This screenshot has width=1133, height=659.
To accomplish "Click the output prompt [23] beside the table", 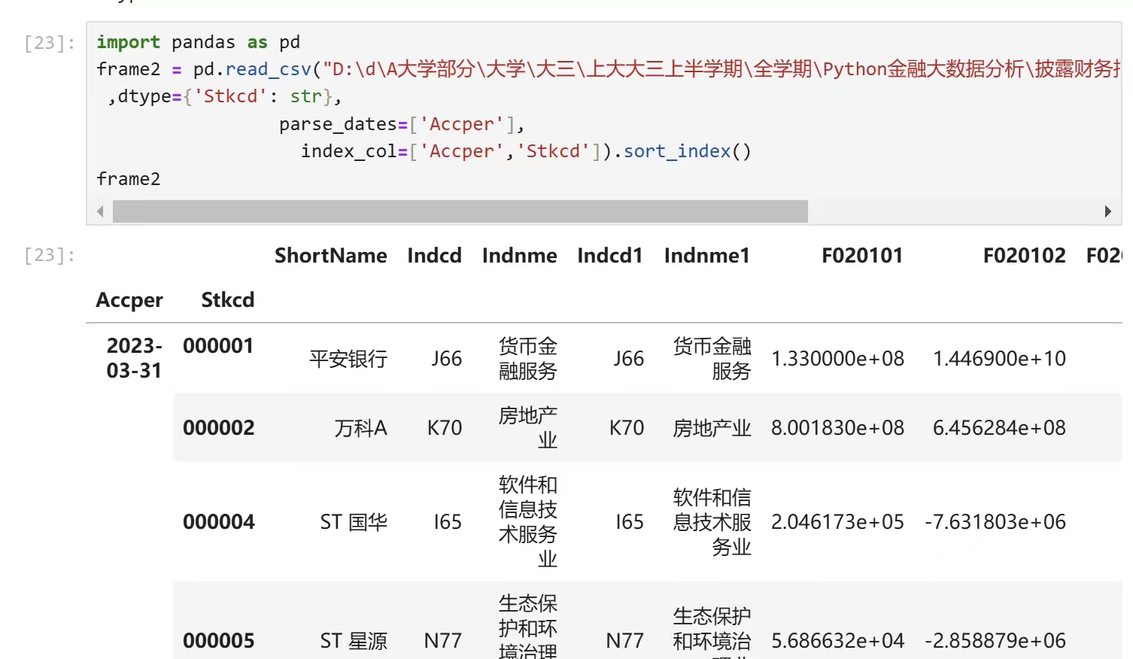I will [x=50, y=256].
